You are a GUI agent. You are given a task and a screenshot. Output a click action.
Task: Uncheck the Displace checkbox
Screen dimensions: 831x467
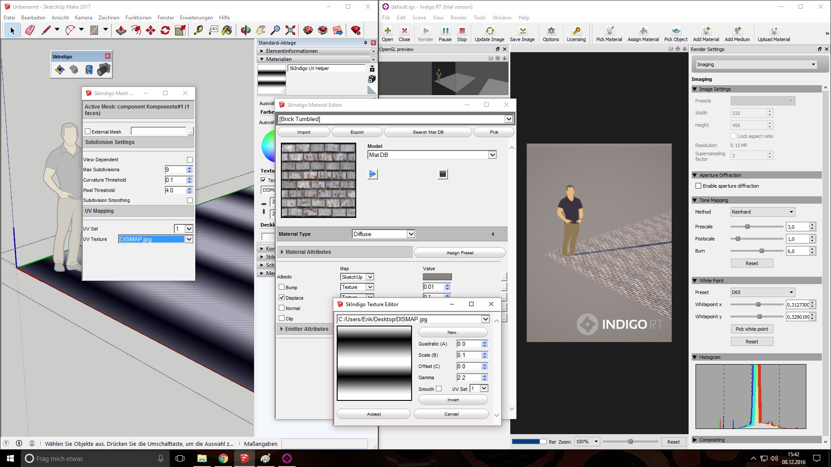tap(282, 297)
